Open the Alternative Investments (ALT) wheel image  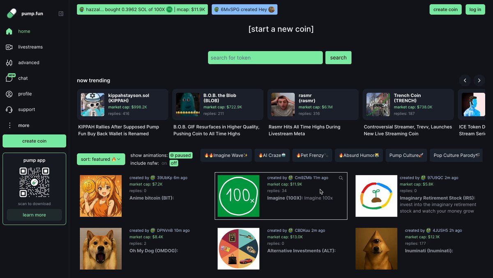pos(239,249)
